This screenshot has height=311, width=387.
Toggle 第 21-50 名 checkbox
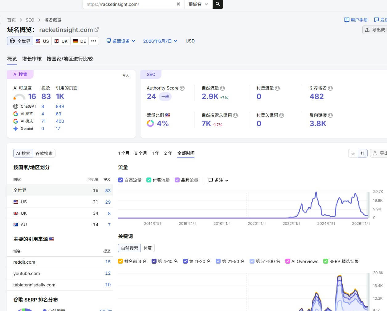[x=218, y=261]
